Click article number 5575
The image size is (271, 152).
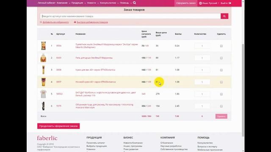coord(59,106)
